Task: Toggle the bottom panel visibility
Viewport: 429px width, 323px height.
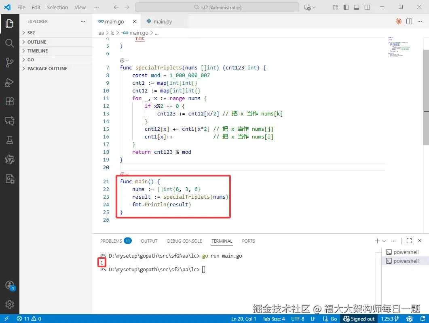Action: pyautogui.click(x=357, y=7)
